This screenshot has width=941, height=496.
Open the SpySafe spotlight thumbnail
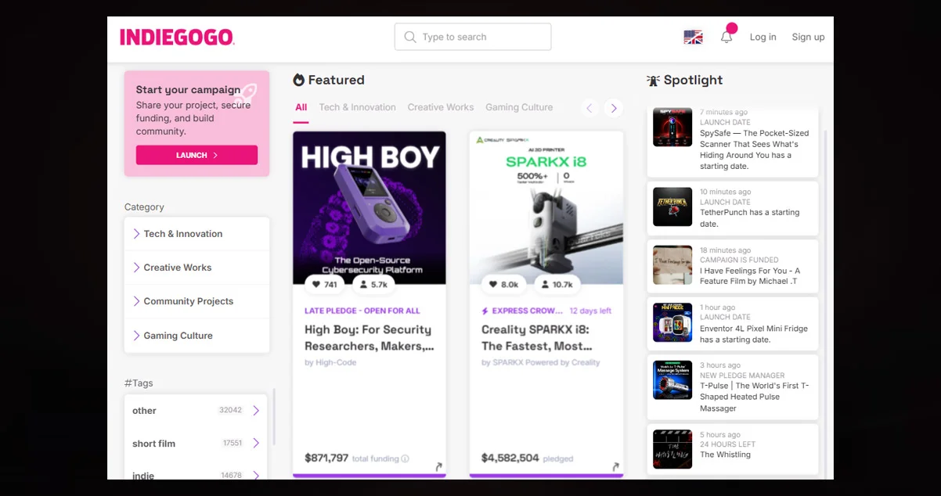coord(672,127)
